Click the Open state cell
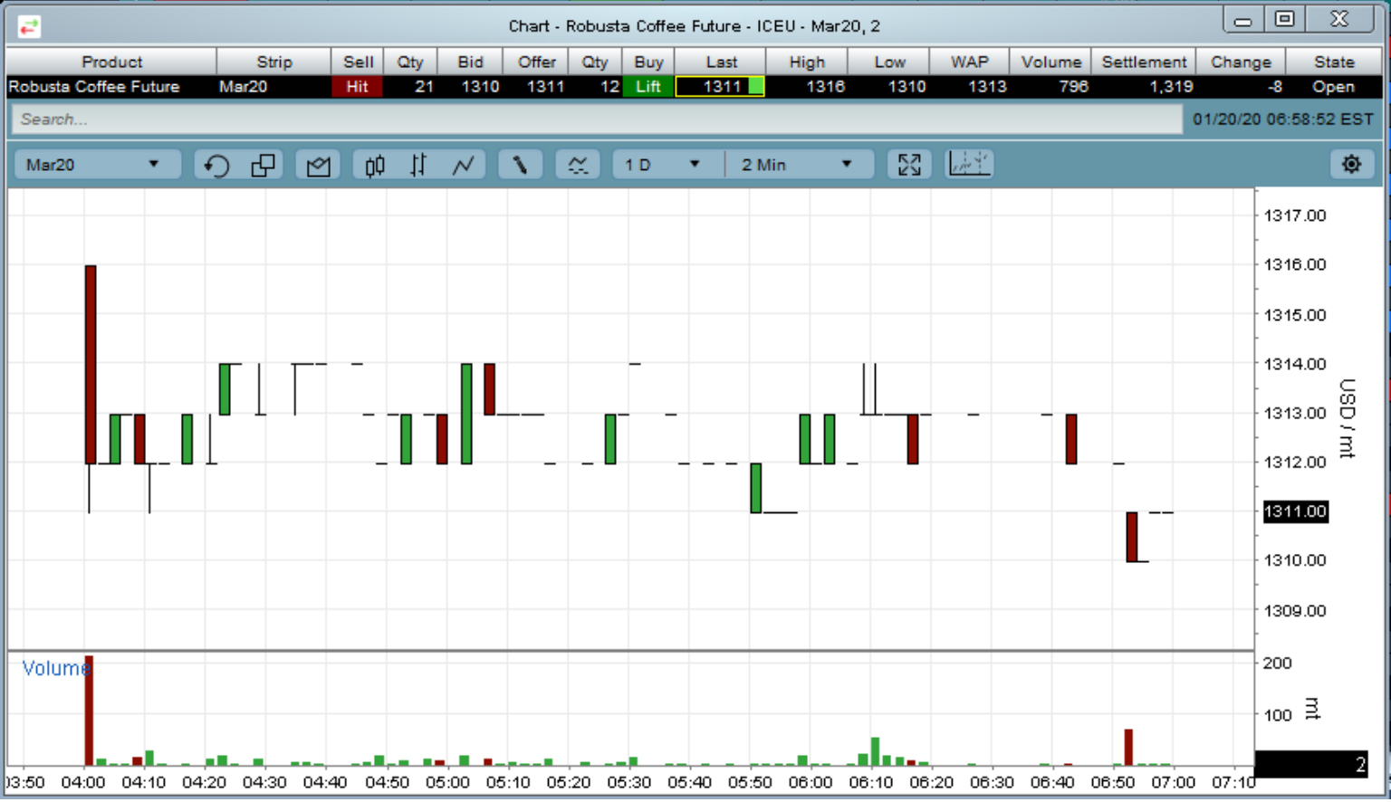Viewport: 1391px width, 802px height. tap(1333, 87)
